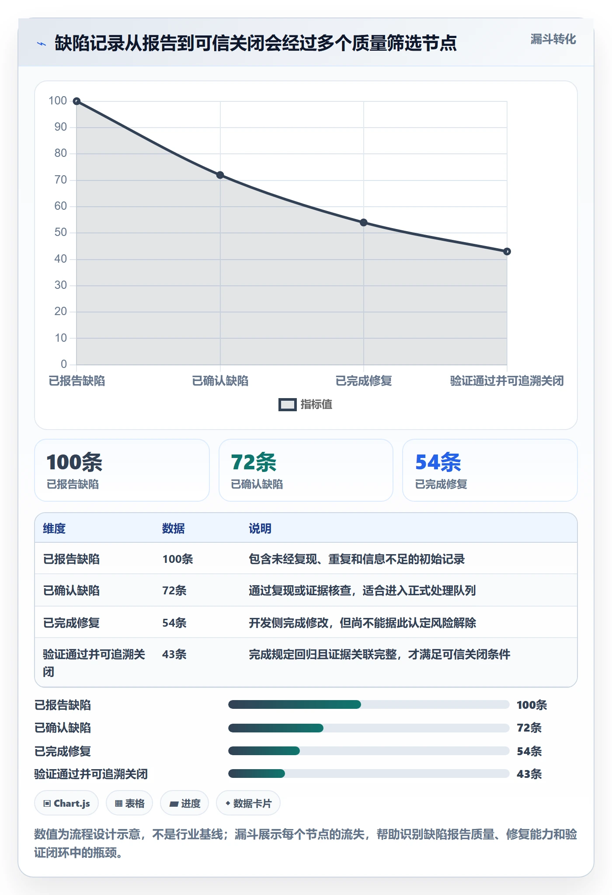Toggle the 指标值 legend swatch under the chart
This screenshot has height=895, width=612.
288,405
